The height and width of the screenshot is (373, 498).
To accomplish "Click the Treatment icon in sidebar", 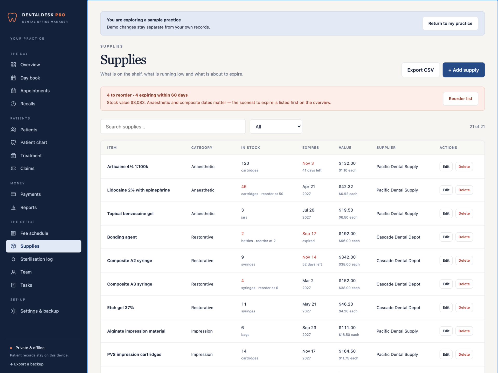I will (x=13, y=155).
